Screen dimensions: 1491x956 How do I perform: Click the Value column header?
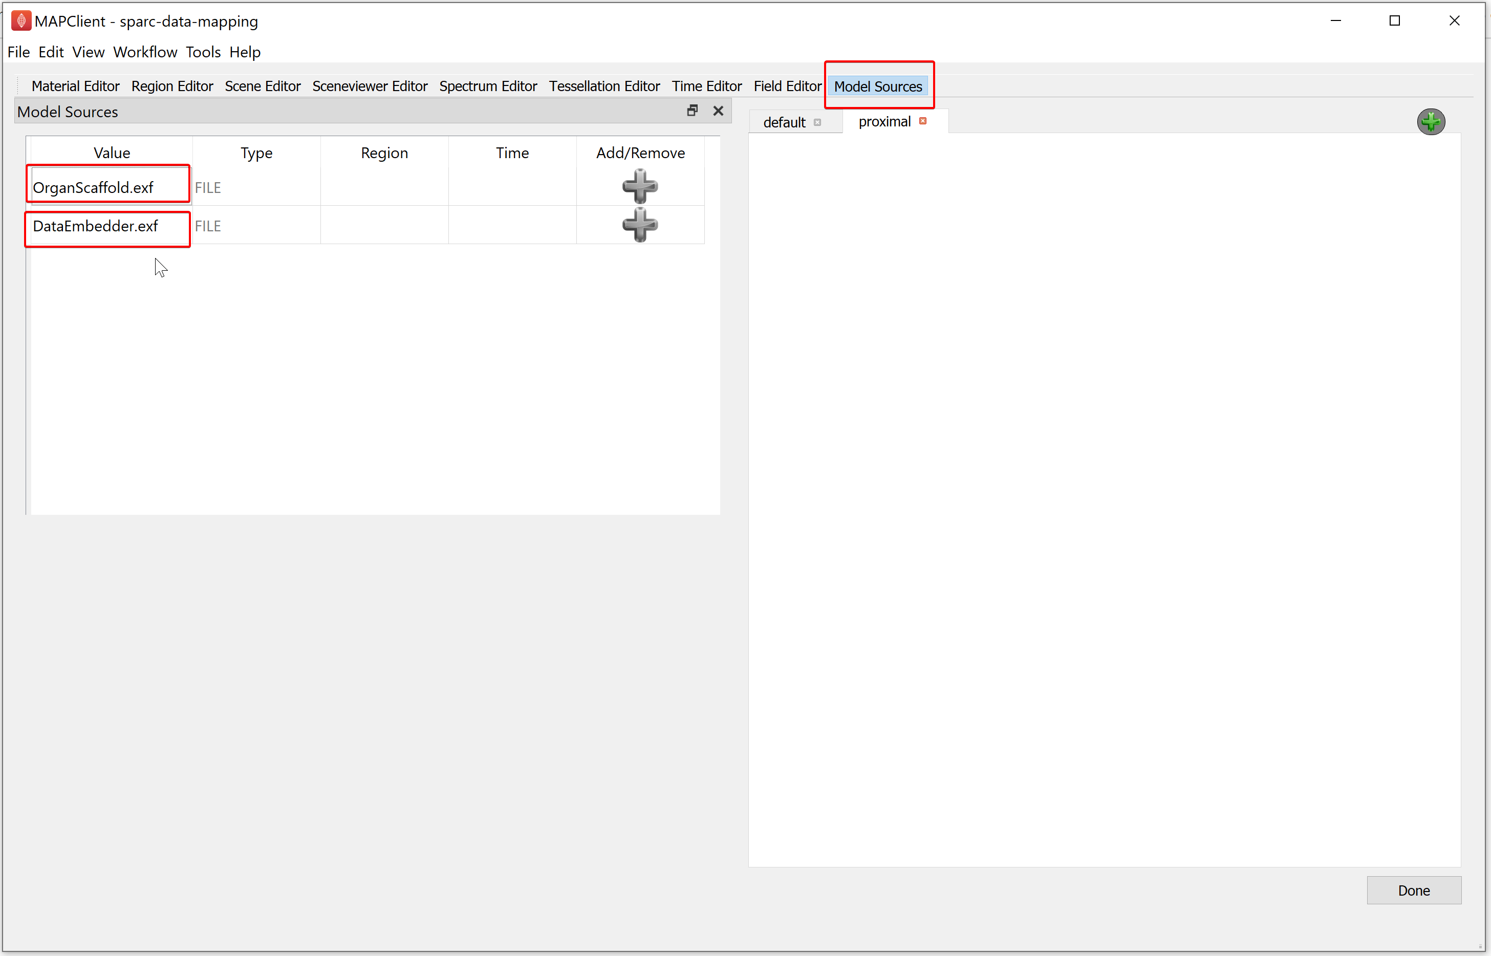coord(112,153)
